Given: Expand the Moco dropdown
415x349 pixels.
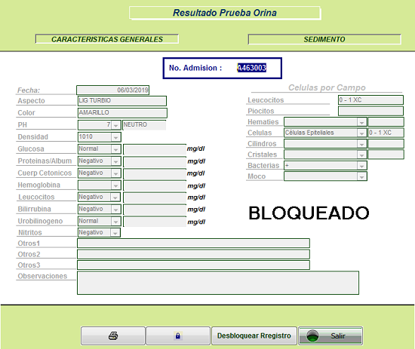Looking at the screenshot, I should (361, 176).
